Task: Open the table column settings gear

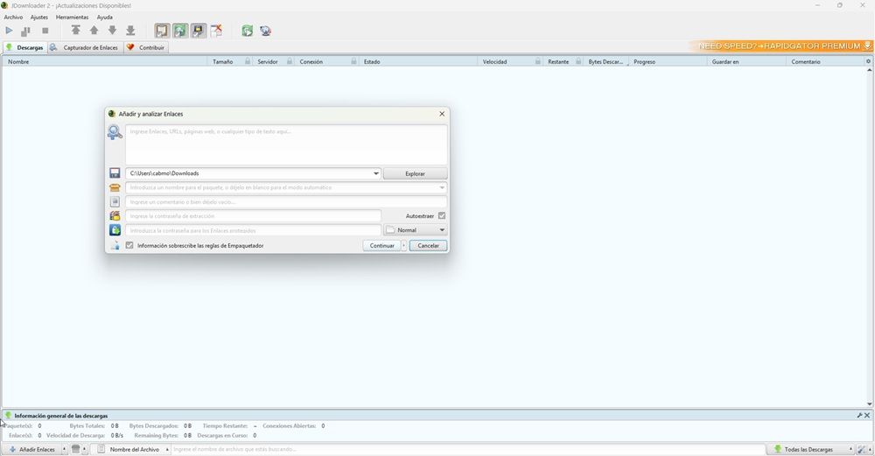Action: click(868, 61)
